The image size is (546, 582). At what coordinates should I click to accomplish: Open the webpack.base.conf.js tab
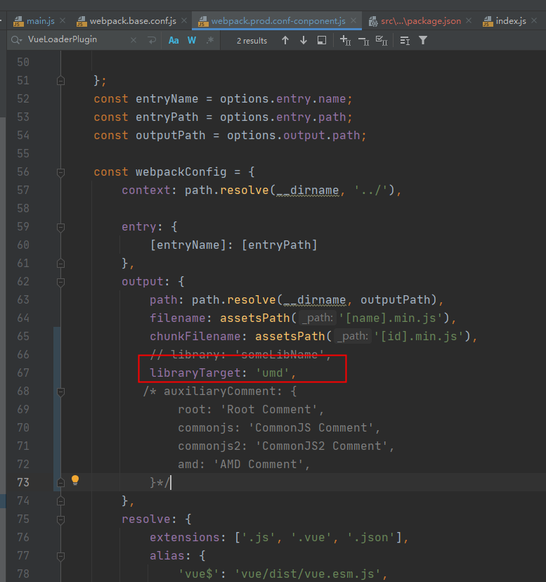tap(132, 21)
